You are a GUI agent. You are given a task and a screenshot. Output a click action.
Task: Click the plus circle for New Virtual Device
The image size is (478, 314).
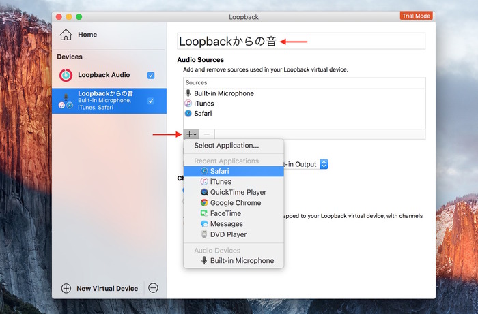[66, 288]
